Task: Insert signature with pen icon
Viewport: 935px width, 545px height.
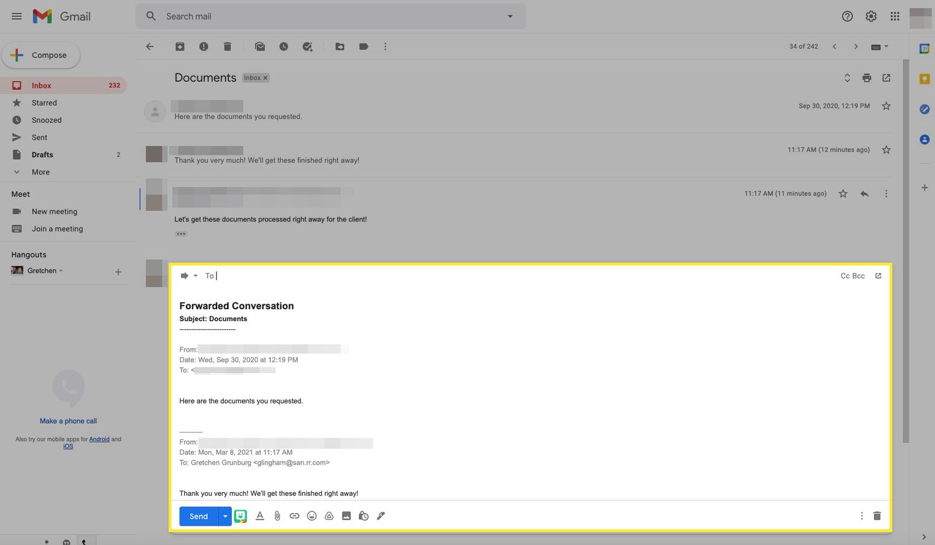Action: coord(381,516)
